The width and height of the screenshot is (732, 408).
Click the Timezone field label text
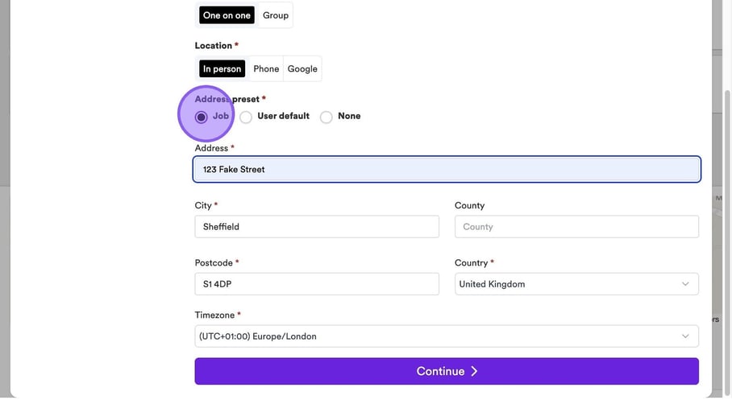214,315
